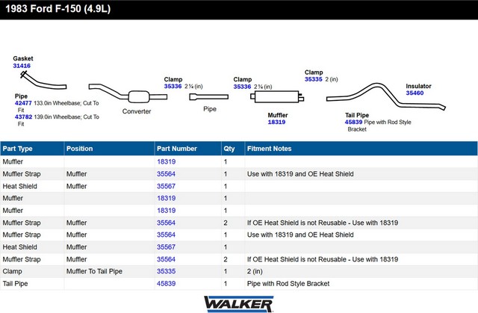The height and width of the screenshot is (313, 478).
Task: Click the catalytic converter drawing
Action: [x=128, y=93]
